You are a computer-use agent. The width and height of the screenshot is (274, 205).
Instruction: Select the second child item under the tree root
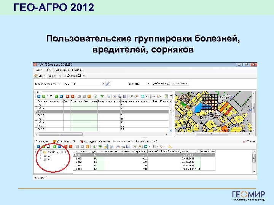(x=47, y=159)
